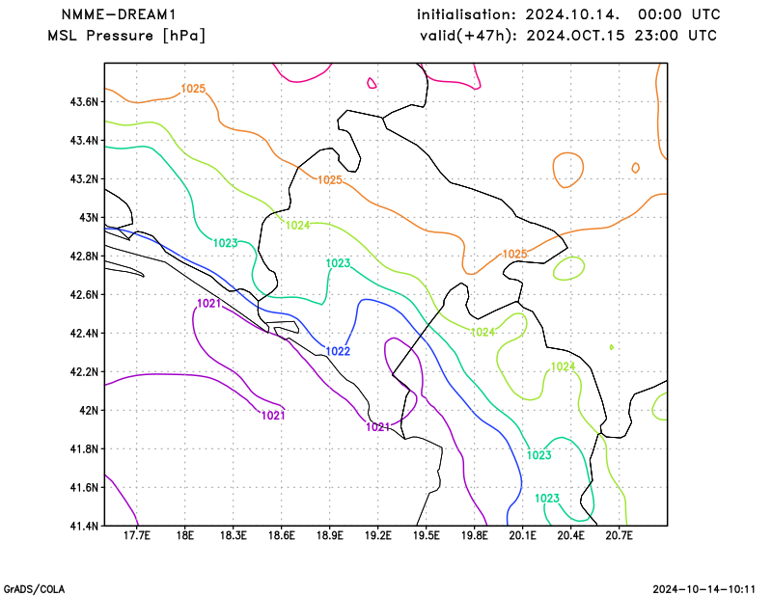Select the 20.4E longitude tick label
The image size is (772, 596).
pyautogui.click(x=571, y=536)
